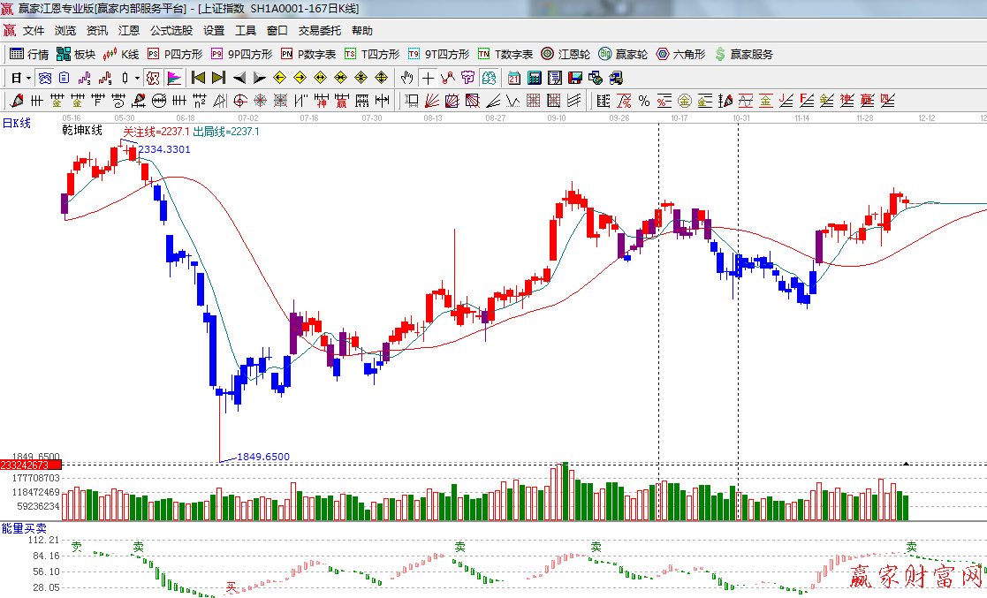This screenshot has width=987, height=598.
Task: Select the 江恩轮 Gann wheel tool
Action: pyautogui.click(x=566, y=54)
